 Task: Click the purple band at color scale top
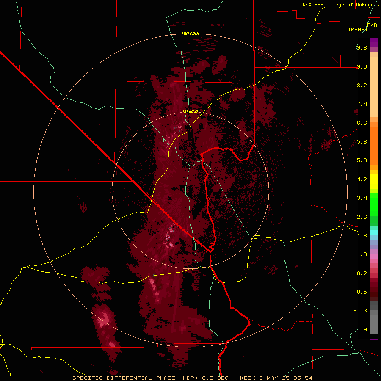pos(374,42)
